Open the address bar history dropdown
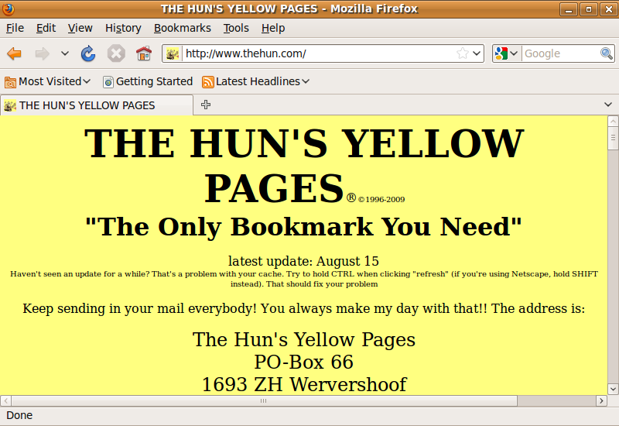This screenshot has width=619, height=426. click(x=477, y=53)
